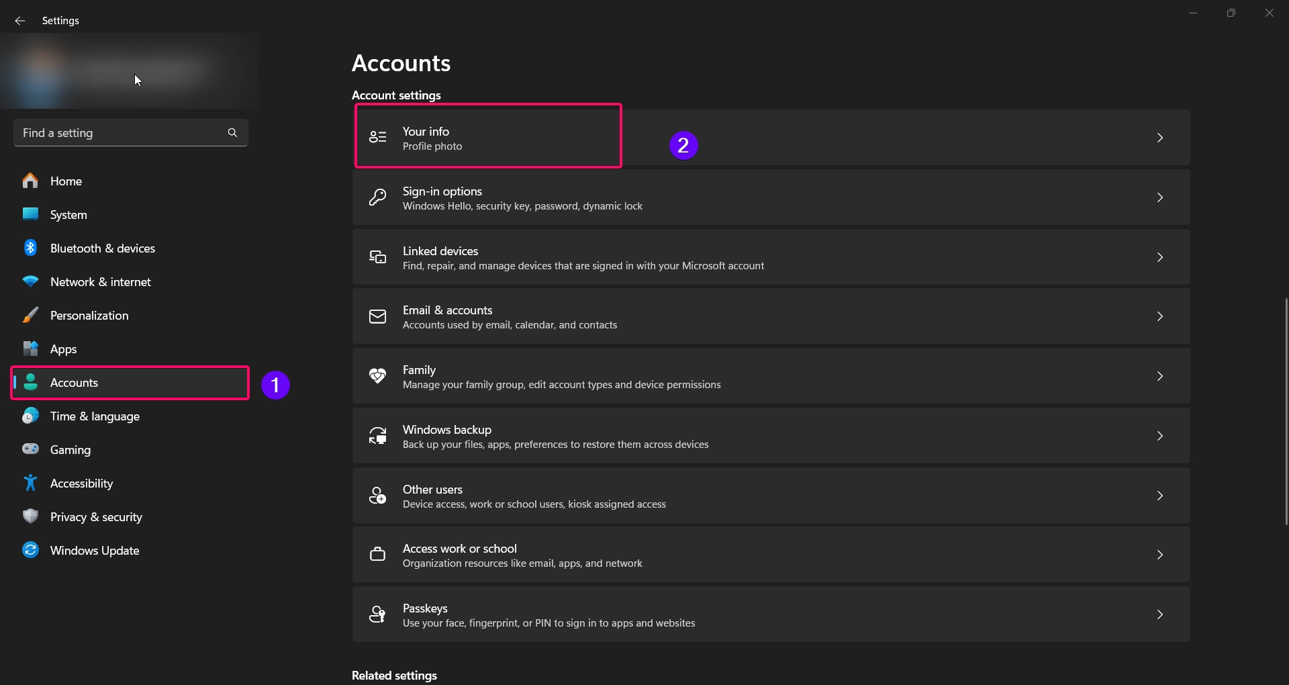Click the Gaming controller icon
The width and height of the screenshot is (1289, 685).
pos(30,449)
